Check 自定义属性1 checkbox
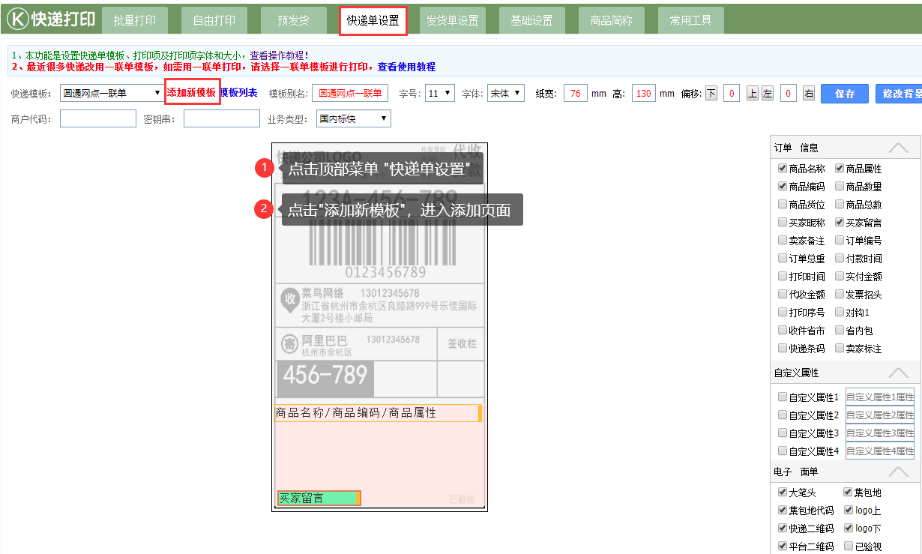This screenshot has width=922, height=554. [x=783, y=397]
